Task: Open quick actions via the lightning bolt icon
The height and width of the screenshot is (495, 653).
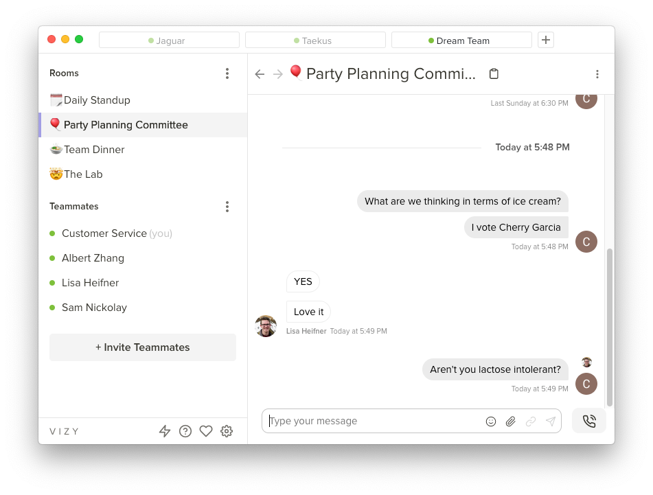Action: (165, 431)
